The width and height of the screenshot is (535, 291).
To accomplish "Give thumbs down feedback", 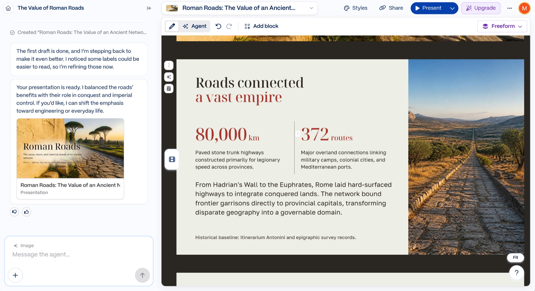I will coord(14,212).
